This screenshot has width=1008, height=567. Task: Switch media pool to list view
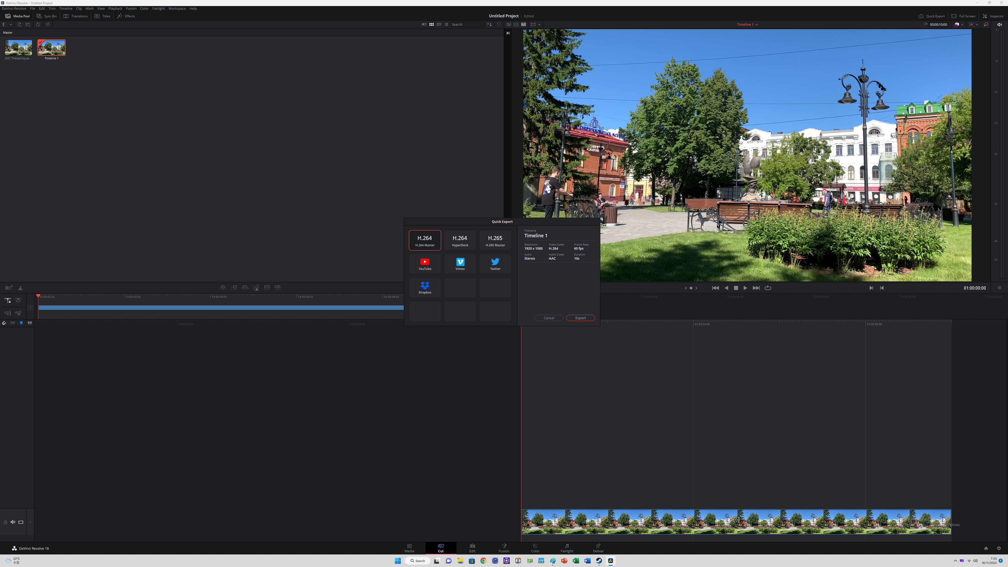(446, 24)
